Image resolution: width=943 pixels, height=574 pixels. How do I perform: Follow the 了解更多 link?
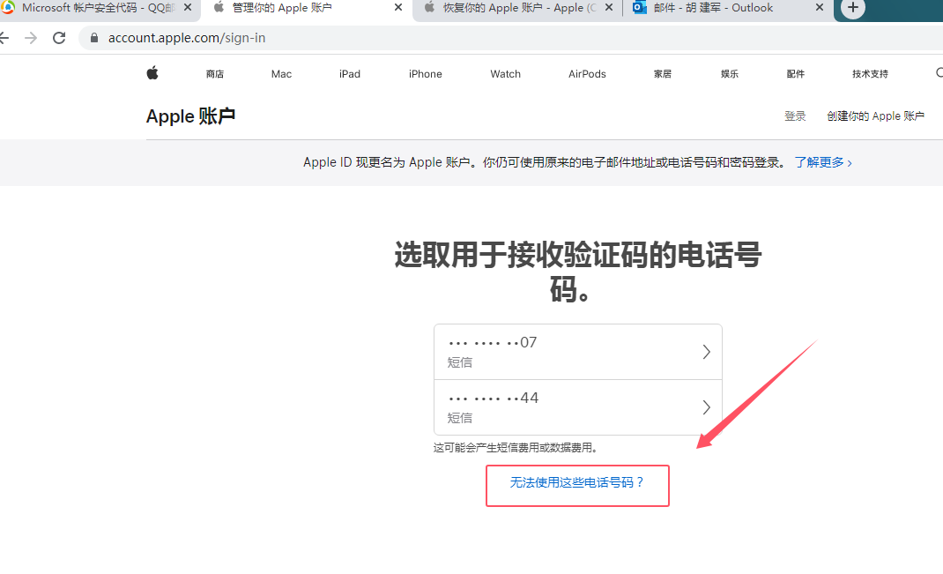tap(823, 162)
